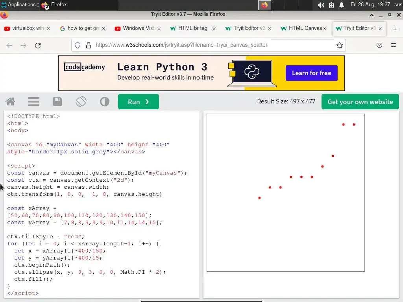The image size is (403, 302).
Task: Close the virtualbox tab
Action: pyautogui.click(x=48, y=28)
